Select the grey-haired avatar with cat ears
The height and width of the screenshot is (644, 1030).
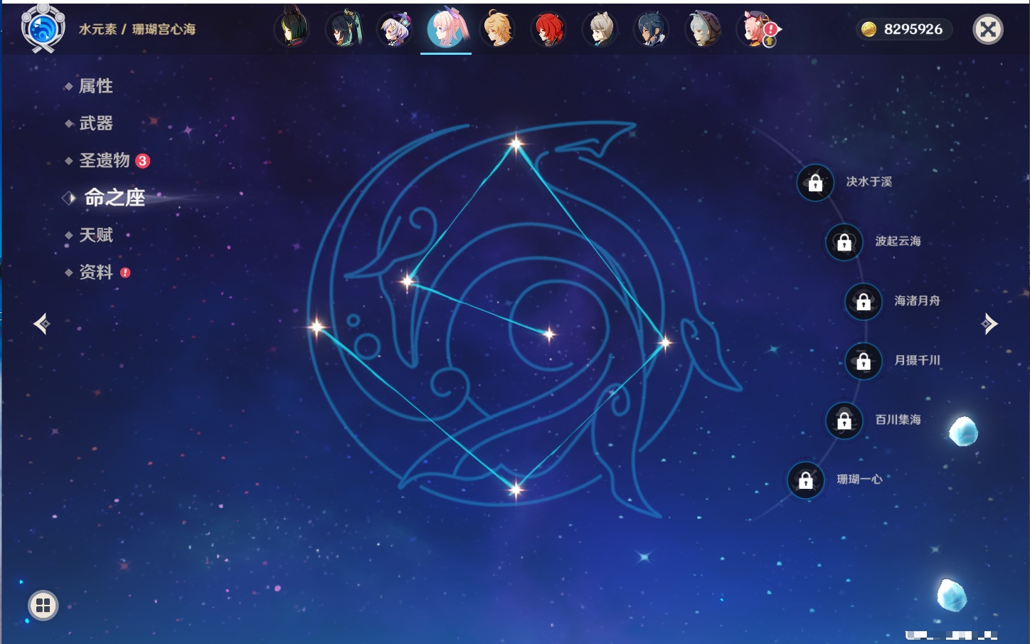coord(600,29)
